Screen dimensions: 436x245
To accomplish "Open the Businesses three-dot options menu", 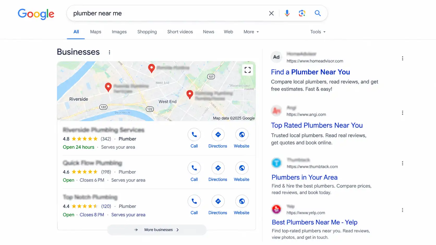I will (x=110, y=52).
